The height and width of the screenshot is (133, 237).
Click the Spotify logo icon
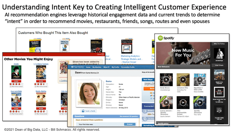point(160,38)
